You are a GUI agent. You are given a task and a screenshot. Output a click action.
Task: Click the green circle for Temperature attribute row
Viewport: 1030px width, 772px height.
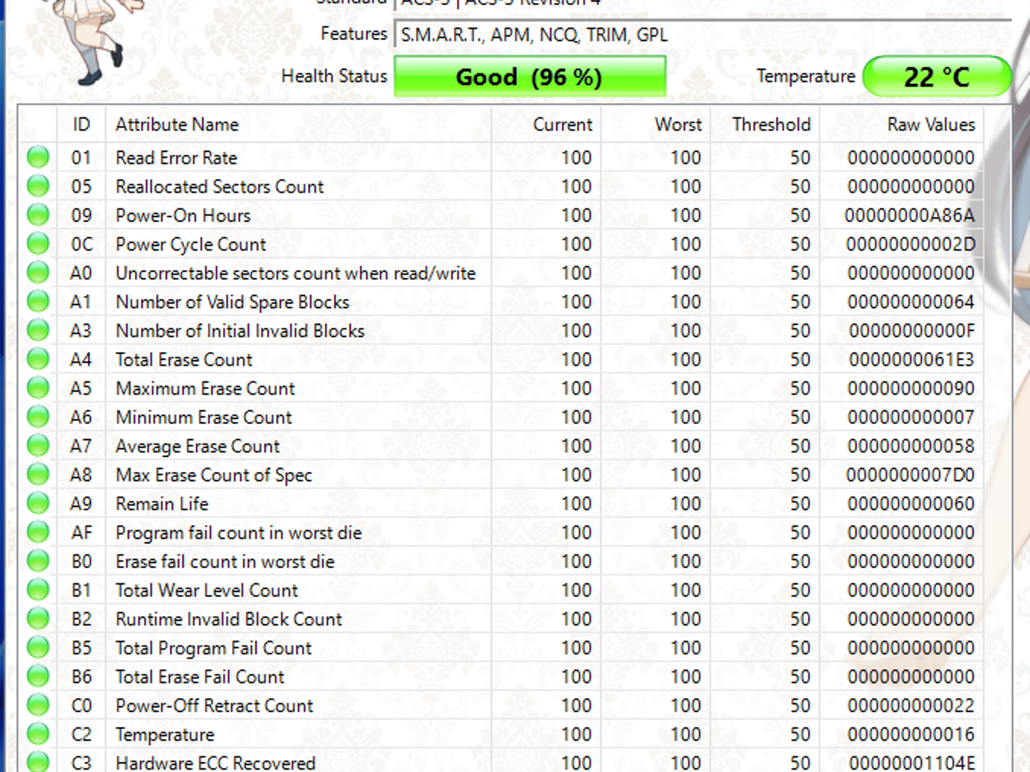[38, 734]
